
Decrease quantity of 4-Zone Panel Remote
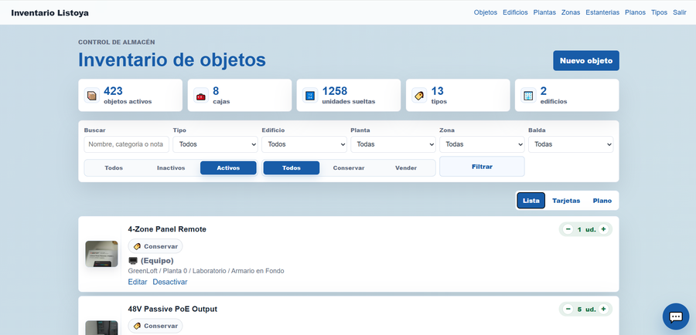(568, 229)
